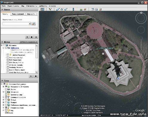Click the 3D buildings layer icon
Image resolution: width=148 pixels, height=117 pixels.
point(9,92)
